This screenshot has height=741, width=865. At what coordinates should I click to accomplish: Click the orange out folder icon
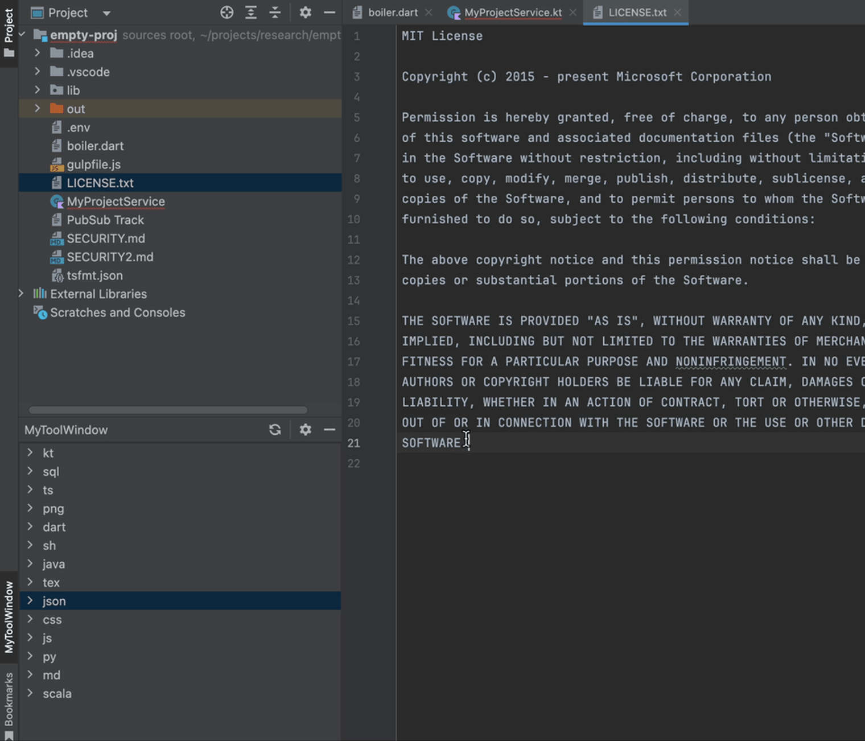[x=56, y=108]
